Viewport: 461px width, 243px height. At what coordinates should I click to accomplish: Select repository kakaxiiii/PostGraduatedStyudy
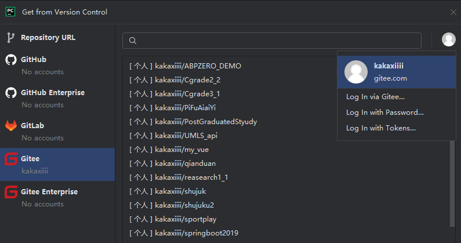pyautogui.click(x=193, y=122)
